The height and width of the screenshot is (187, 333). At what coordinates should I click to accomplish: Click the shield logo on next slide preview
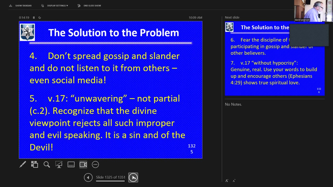tap(229, 27)
